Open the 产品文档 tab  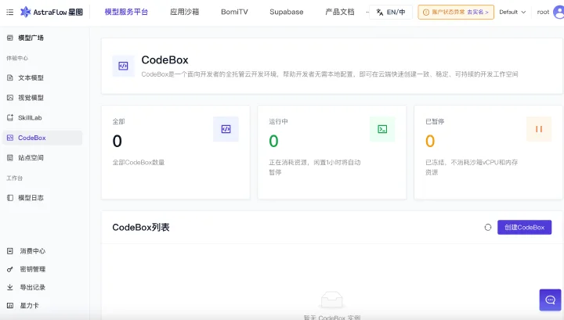(x=339, y=12)
